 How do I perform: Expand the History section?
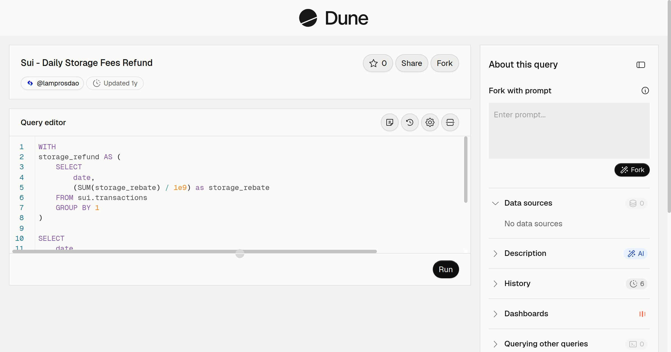pyautogui.click(x=495, y=284)
